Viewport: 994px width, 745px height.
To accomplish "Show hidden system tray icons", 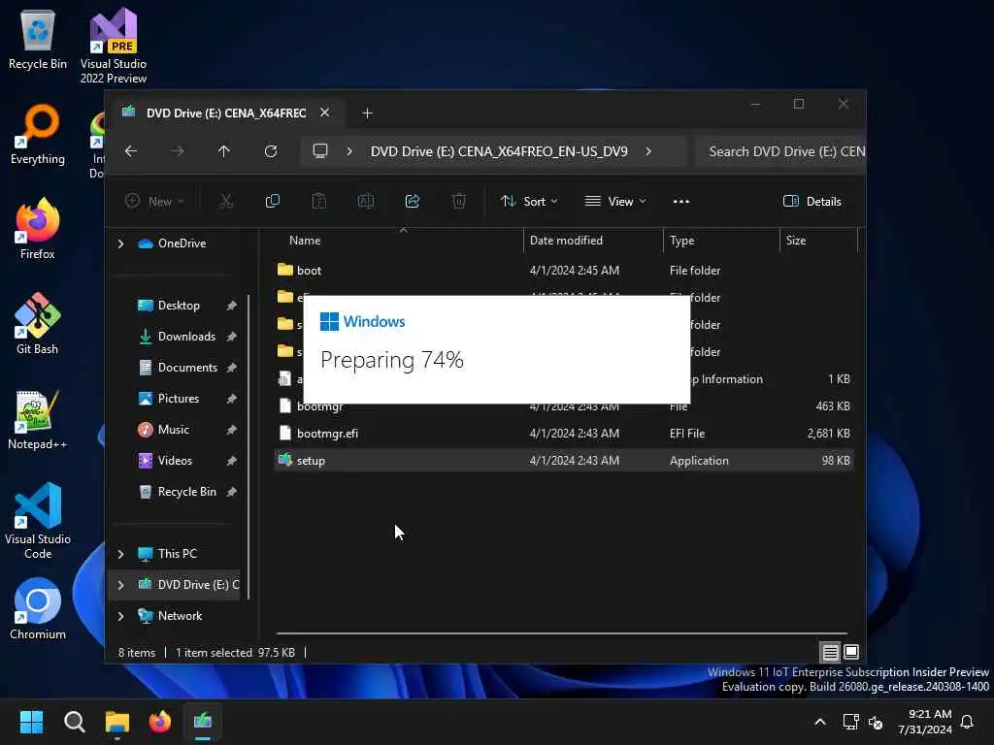I will pyautogui.click(x=819, y=722).
